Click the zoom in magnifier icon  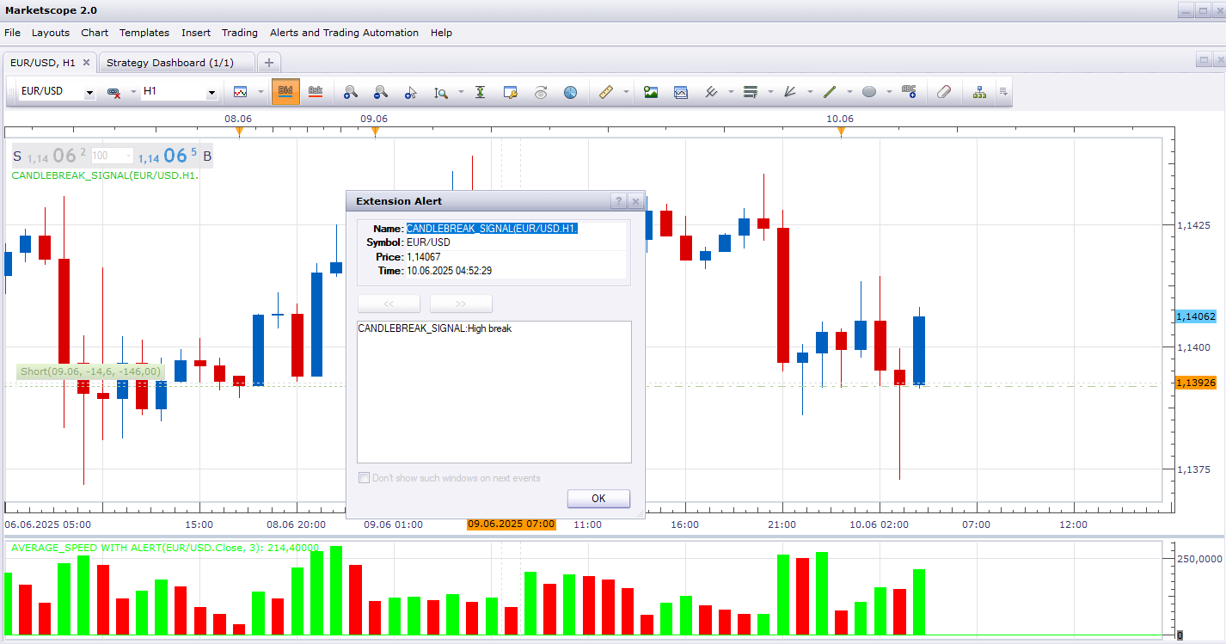click(x=351, y=92)
